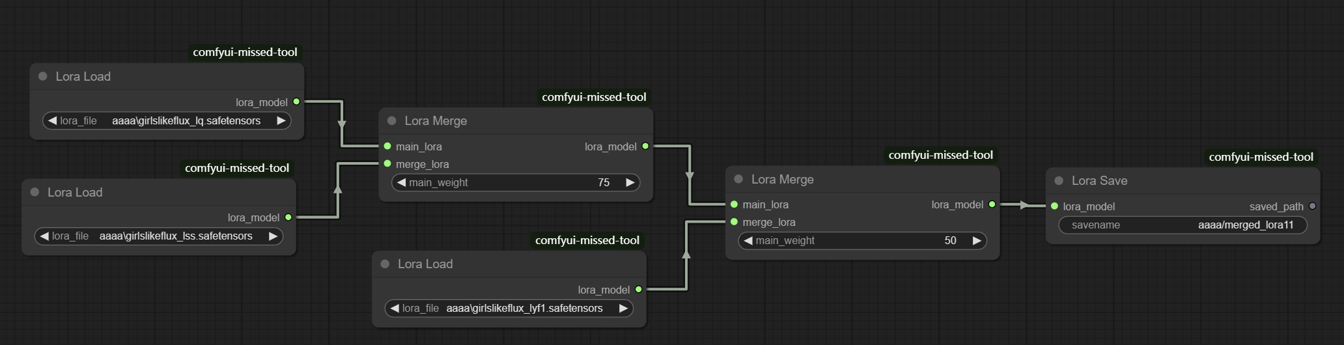
Task: Click lora_model output port on weight-50 Lora Merge
Action: [x=992, y=204]
